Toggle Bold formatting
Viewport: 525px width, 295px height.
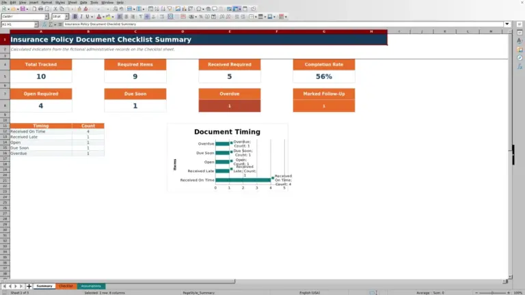[75, 16]
